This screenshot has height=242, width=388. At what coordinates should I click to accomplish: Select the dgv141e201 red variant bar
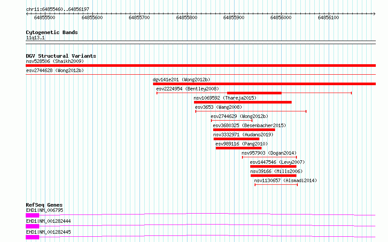pyautogui.click(x=264, y=84)
